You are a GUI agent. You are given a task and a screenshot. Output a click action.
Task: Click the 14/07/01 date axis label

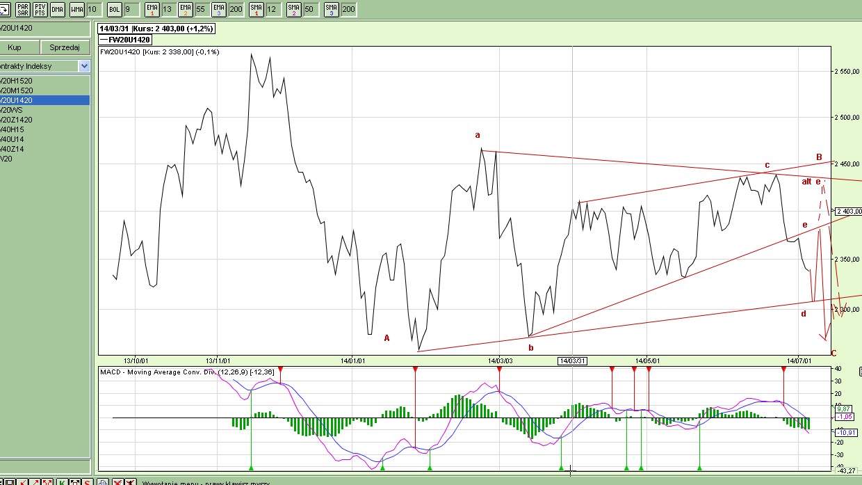799,360
